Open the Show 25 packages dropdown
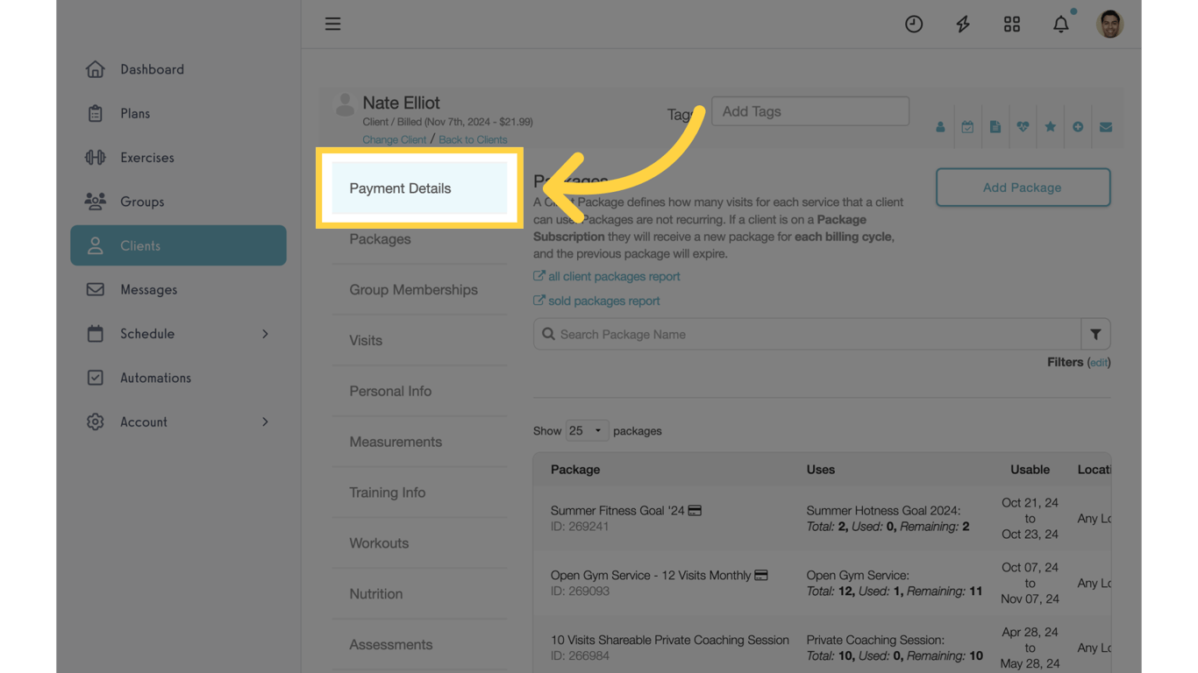This screenshot has height=673, width=1198. pyautogui.click(x=586, y=430)
